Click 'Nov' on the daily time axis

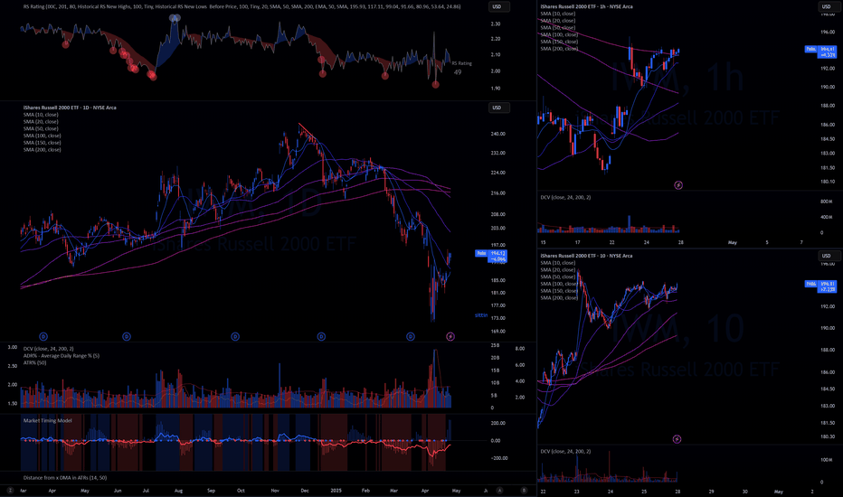point(275,491)
